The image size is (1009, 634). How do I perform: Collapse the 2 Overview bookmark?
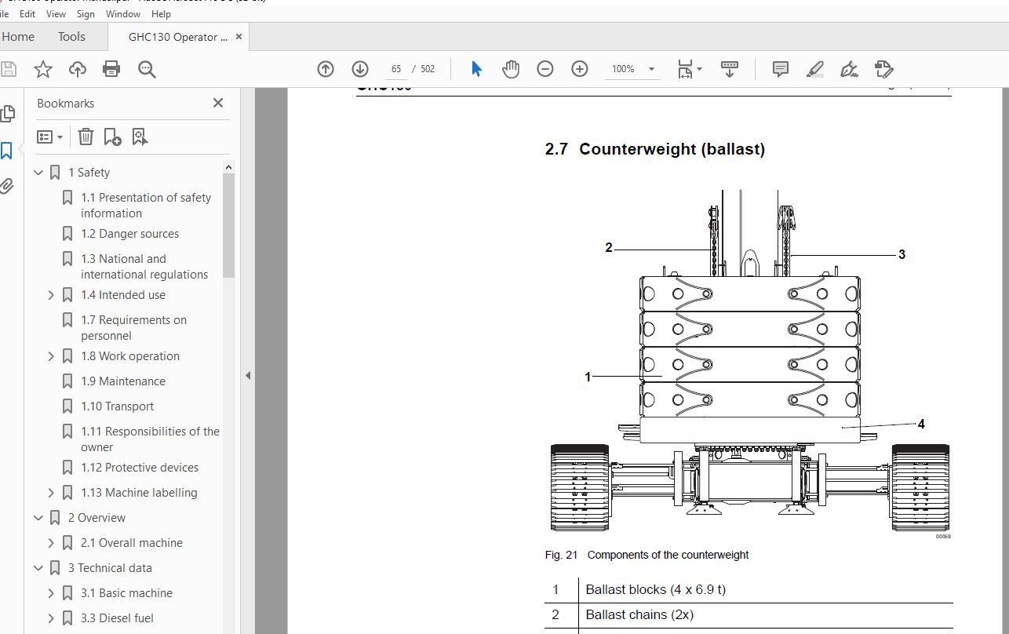pyautogui.click(x=38, y=518)
